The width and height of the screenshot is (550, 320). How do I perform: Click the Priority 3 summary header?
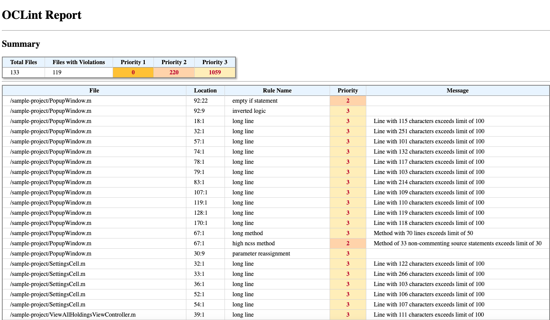click(x=215, y=62)
